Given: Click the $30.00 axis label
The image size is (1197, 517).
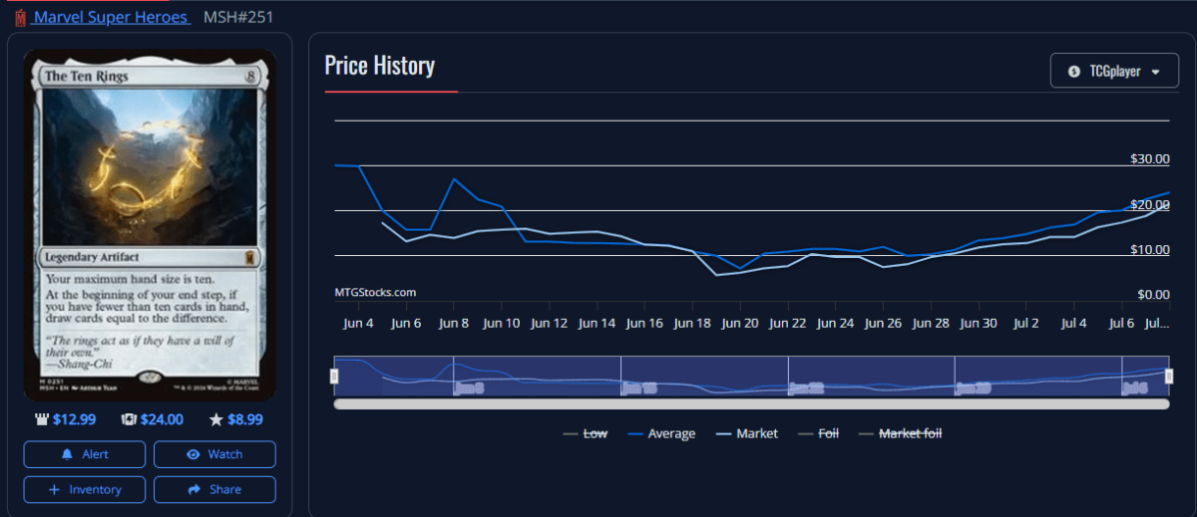Looking at the screenshot, I should [1150, 159].
